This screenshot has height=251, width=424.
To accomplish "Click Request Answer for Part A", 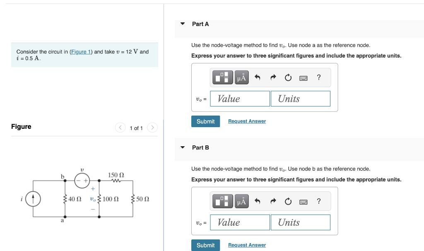I will [247, 121].
